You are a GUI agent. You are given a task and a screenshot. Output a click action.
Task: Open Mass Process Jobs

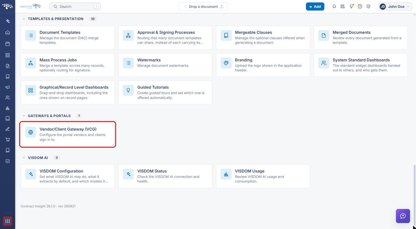click(68, 65)
